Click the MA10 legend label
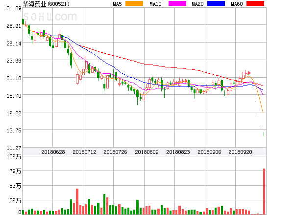This screenshot has height=215, width=294. click(155, 4)
